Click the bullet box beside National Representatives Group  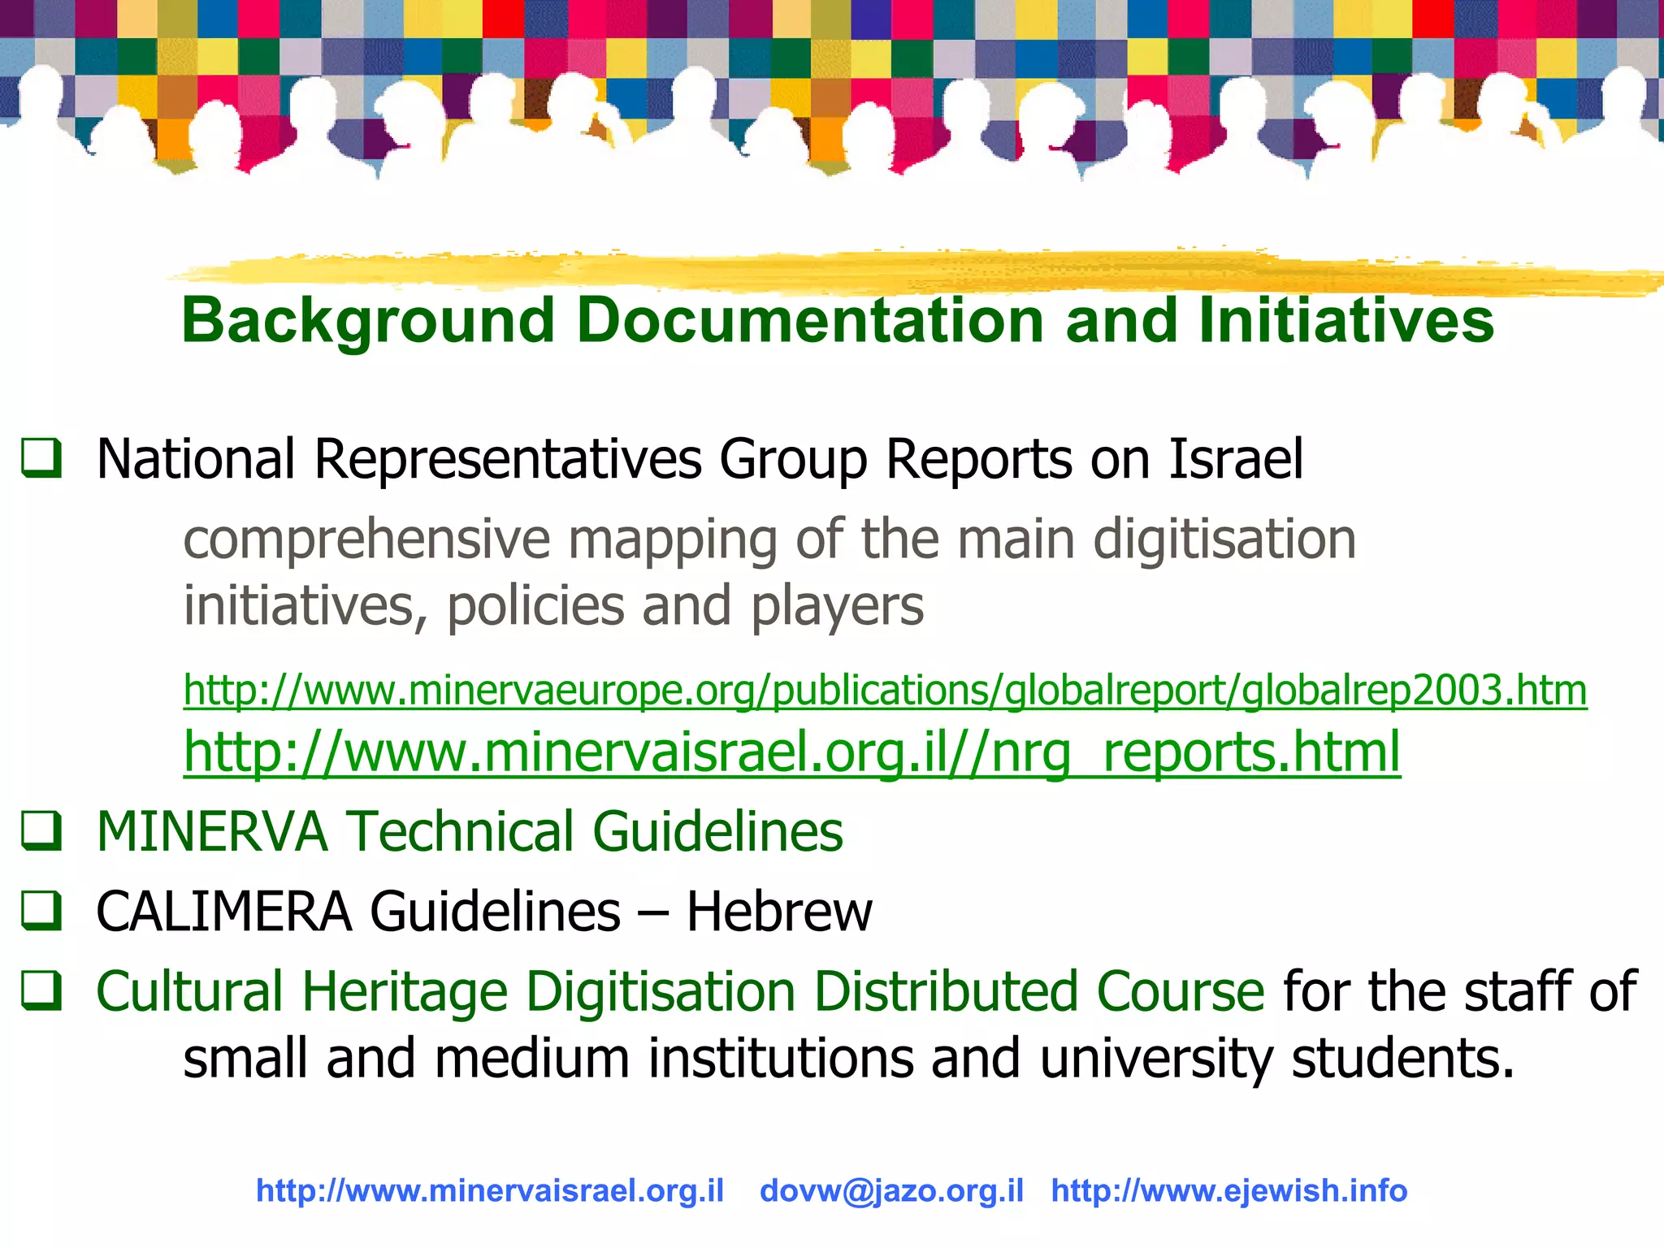click(41, 457)
